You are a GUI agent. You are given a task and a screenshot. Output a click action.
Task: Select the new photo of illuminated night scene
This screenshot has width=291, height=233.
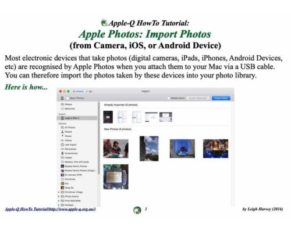pos(215,149)
